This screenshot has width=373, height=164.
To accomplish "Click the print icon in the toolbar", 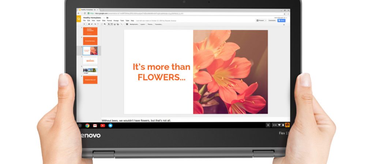I will (x=89, y=24).
